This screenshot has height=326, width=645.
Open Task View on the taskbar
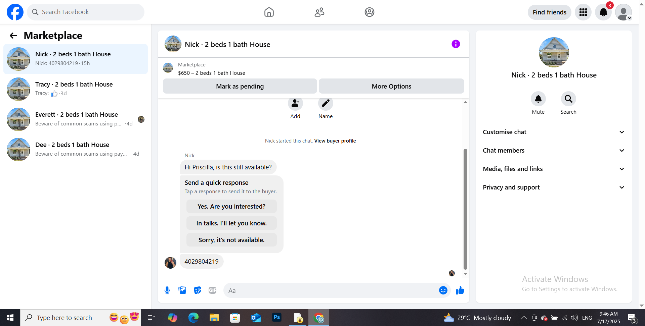click(x=151, y=318)
